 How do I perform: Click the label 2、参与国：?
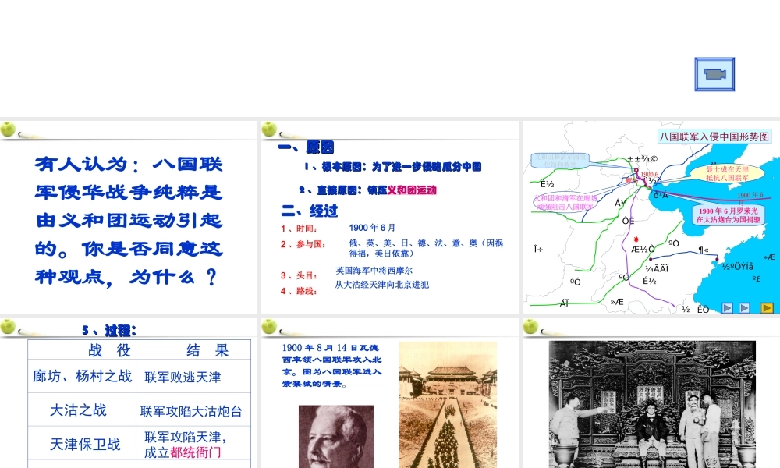point(303,244)
